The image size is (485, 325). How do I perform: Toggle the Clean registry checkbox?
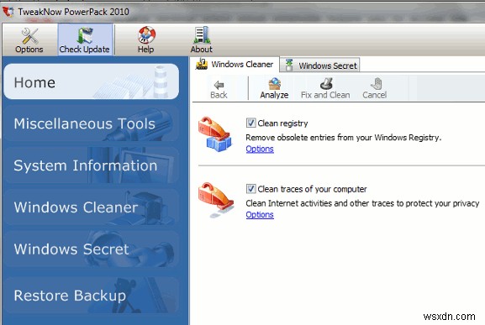tap(250, 123)
